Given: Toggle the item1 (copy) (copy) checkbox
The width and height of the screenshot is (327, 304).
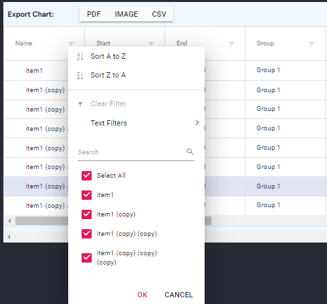Looking at the screenshot, I should click(x=86, y=234).
